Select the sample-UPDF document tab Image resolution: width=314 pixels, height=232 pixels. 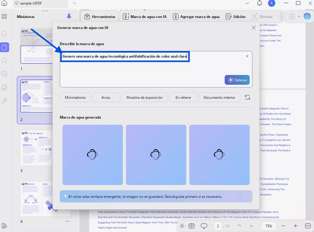pyautogui.click(x=41, y=3)
